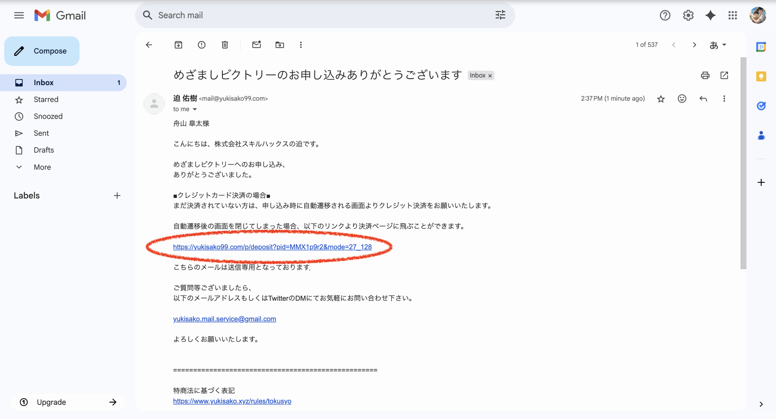Viewport: 776px width, 419px height.
Task: Click the '2:37 PM (1 minute ago)' timestamp
Action: 613,98
